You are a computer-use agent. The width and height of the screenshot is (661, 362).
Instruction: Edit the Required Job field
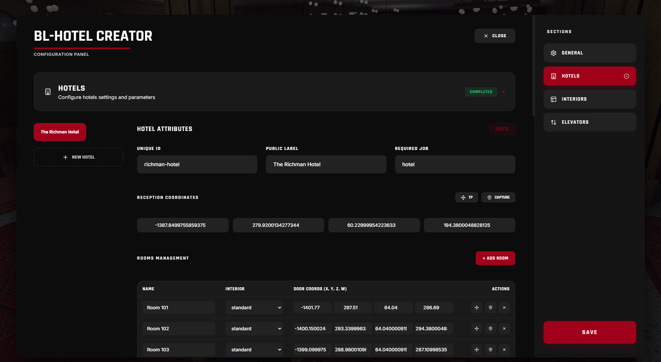pyautogui.click(x=455, y=164)
